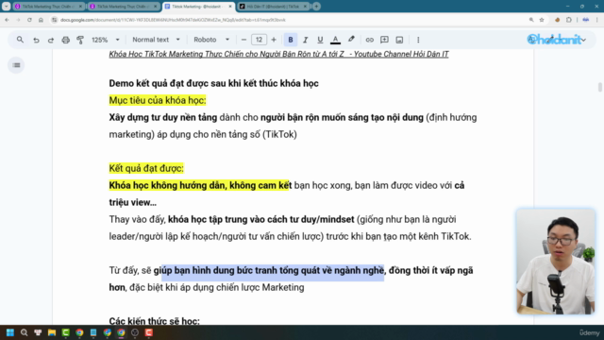The height and width of the screenshot is (340, 604).
Task: Toggle bold formatting
Action: click(291, 40)
